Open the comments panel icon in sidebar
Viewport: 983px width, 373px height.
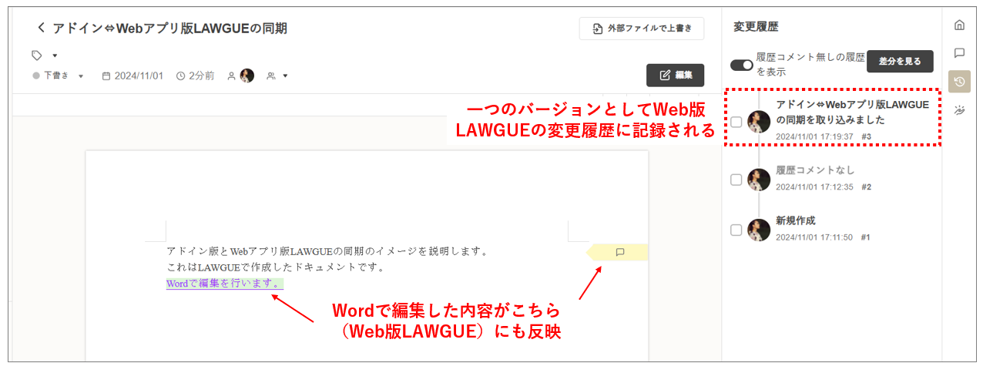[x=959, y=53]
